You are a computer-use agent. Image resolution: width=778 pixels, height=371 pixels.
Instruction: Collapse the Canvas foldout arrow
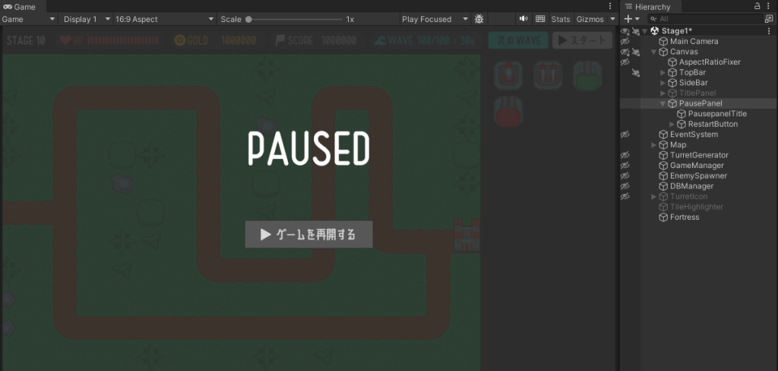[x=654, y=52]
